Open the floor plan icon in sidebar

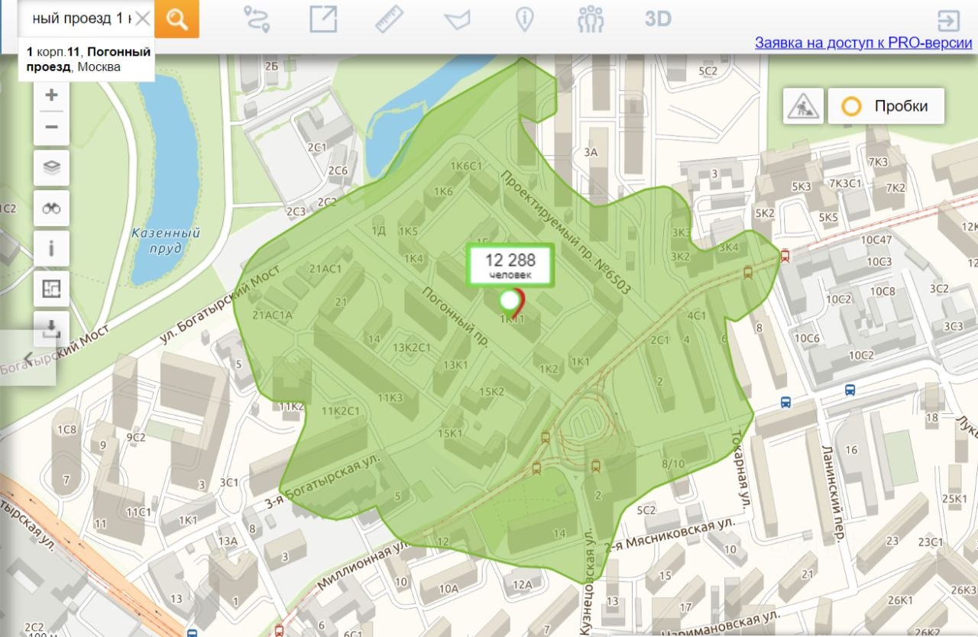coord(52,289)
